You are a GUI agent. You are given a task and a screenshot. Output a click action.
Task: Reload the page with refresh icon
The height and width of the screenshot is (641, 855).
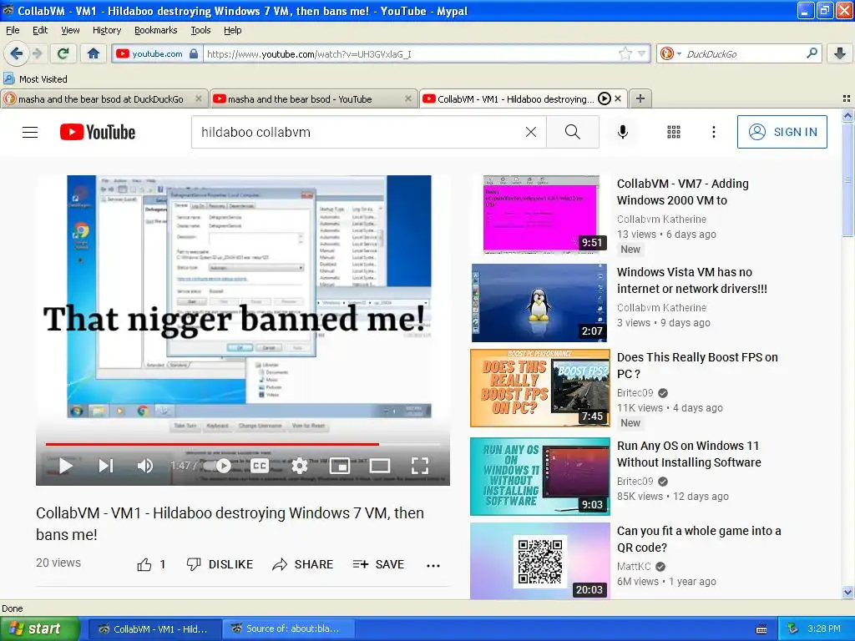[x=63, y=53]
